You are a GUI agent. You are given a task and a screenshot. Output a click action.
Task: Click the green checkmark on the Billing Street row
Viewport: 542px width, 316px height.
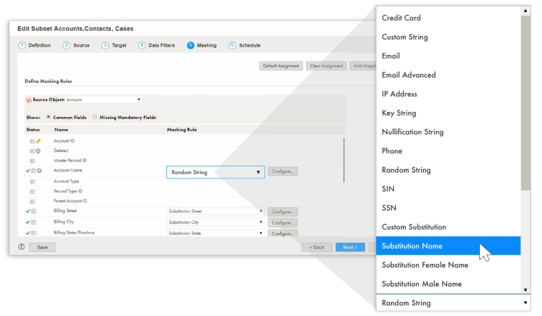[x=28, y=211]
